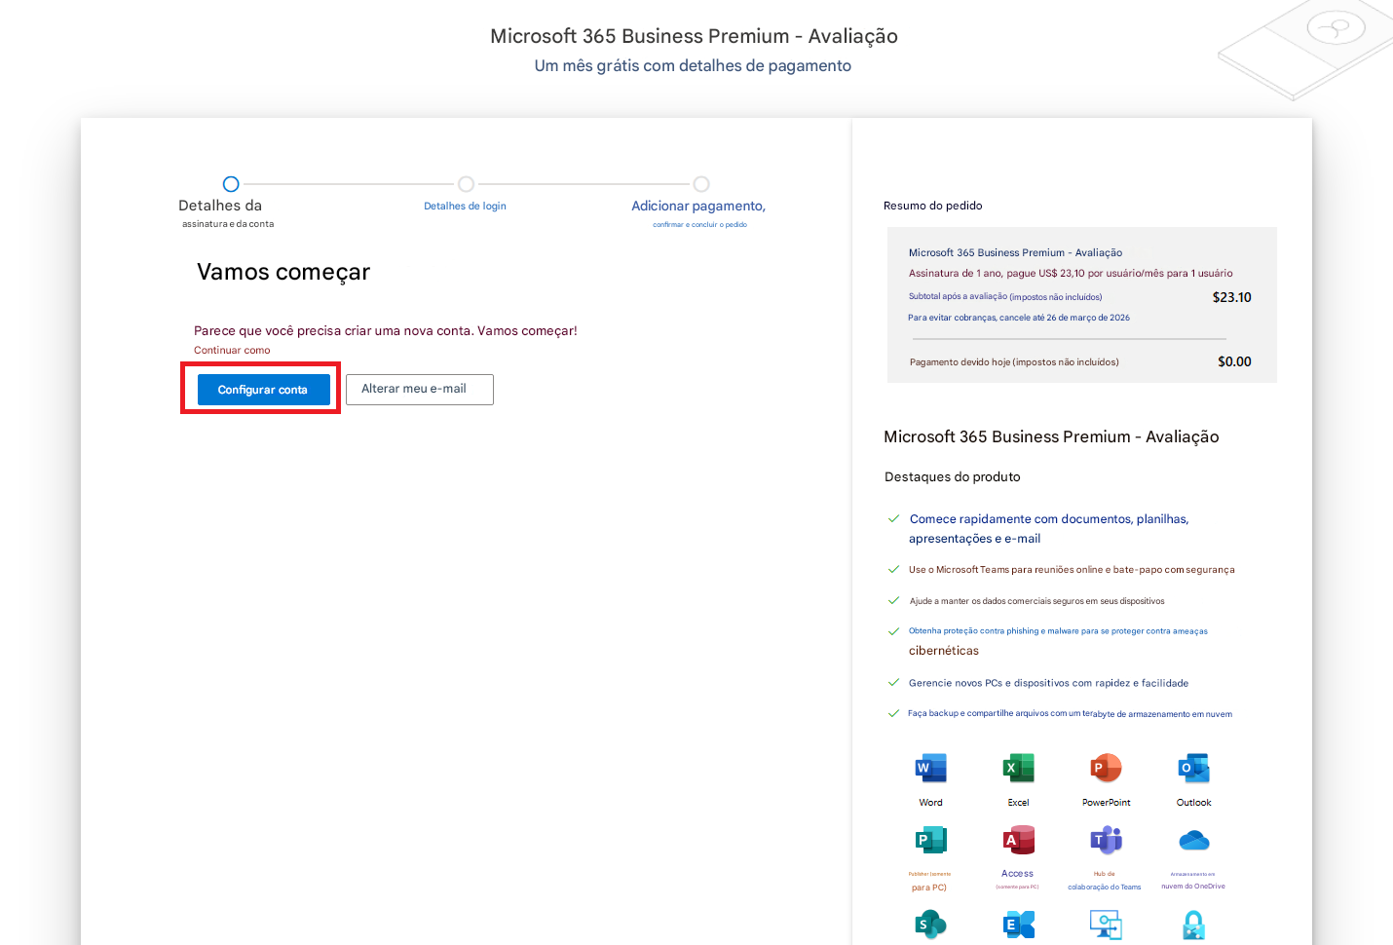Click the Exchange app icon
The image size is (1393, 945).
click(x=1018, y=924)
